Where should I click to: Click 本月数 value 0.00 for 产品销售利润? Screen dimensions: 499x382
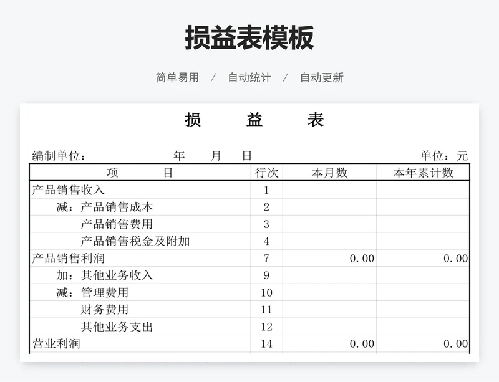(362, 258)
